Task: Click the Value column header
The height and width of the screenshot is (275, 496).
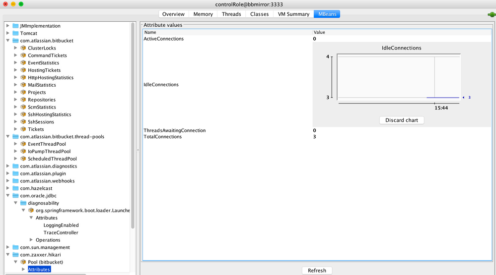Action: click(x=402, y=32)
